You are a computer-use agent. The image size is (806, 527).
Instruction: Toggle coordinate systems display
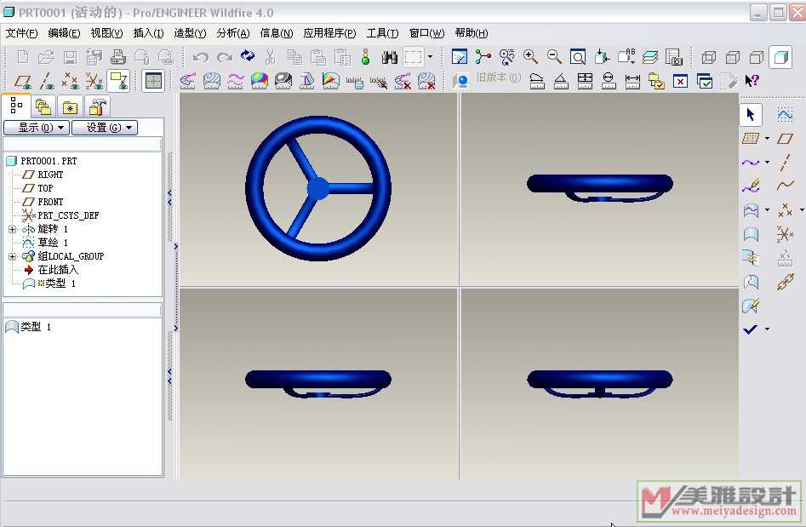tap(94, 81)
